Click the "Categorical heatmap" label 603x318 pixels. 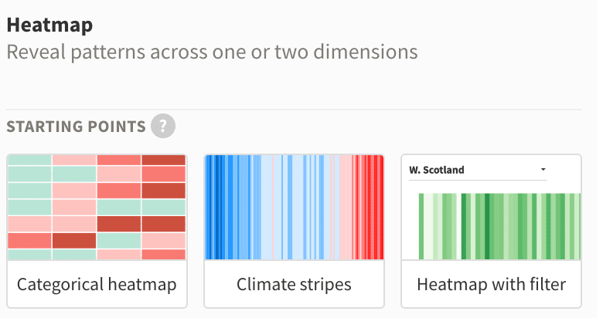click(x=97, y=285)
